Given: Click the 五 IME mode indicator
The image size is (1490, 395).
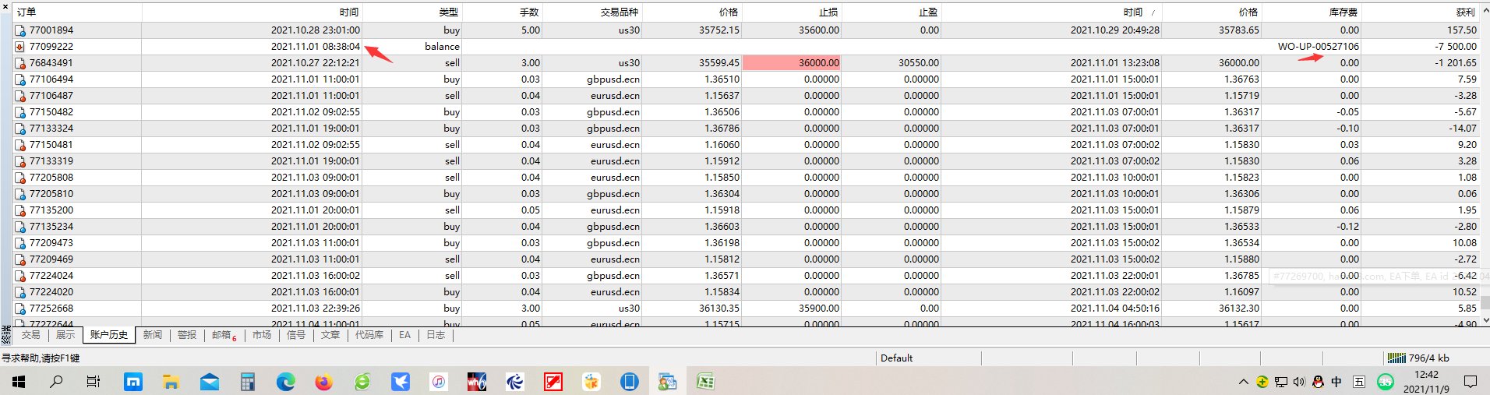Looking at the screenshot, I should 1358,382.
